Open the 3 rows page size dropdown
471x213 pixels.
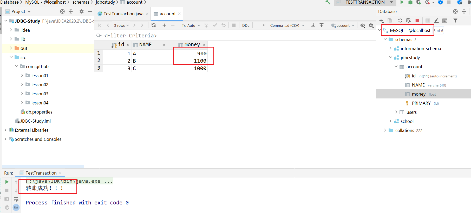click(x=121, y=25)
